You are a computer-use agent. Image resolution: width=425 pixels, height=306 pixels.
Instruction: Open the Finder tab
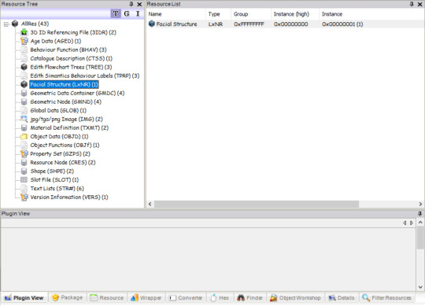pos(250,298)
